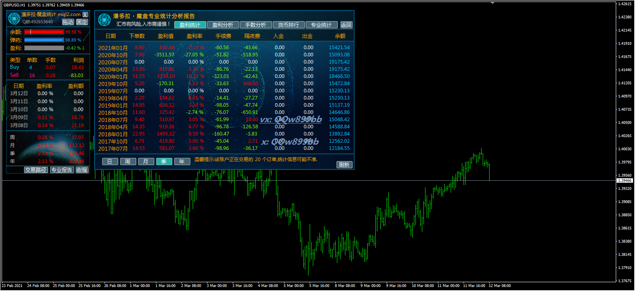This screenshot has width=635, height=291.
Task: Click the logo icon in the analysis report panel
Action: (x=104, y=20)
